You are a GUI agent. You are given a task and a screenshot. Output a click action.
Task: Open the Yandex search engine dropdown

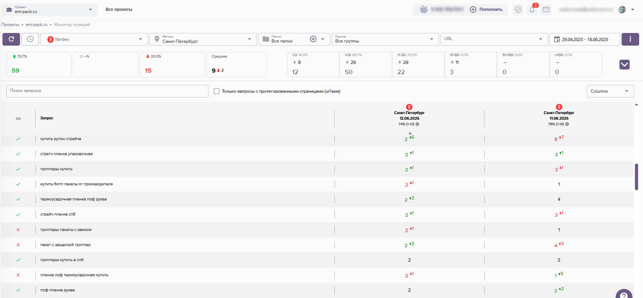click(x=95, y=39)
